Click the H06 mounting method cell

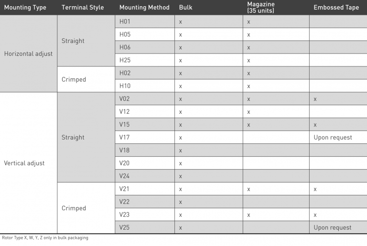tap(125, 47)
